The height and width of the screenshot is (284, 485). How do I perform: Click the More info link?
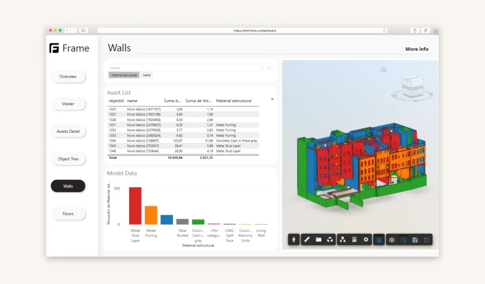pyautogui.click(x=417, y=49)
